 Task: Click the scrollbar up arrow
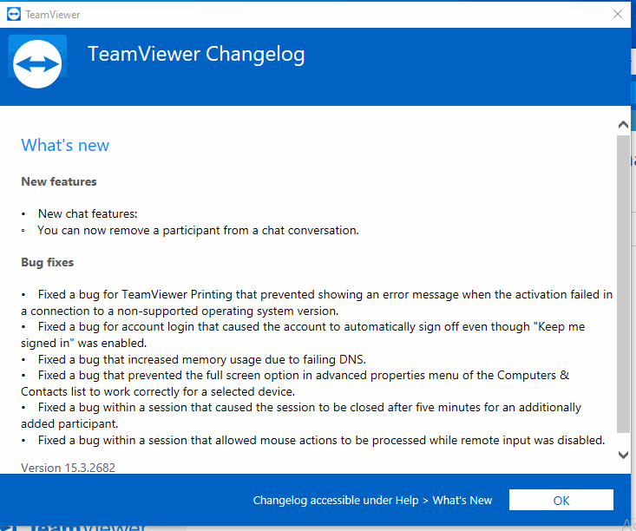coord(623,125)
